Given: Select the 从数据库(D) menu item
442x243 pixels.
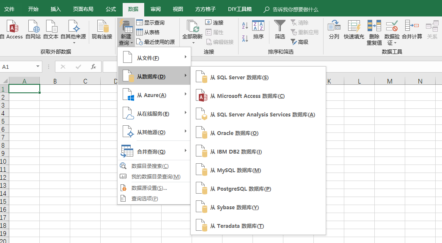Looking at the screenshot, I should pos(154,76).
